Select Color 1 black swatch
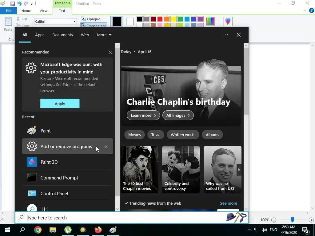315x236 pixels. [117, 21]
